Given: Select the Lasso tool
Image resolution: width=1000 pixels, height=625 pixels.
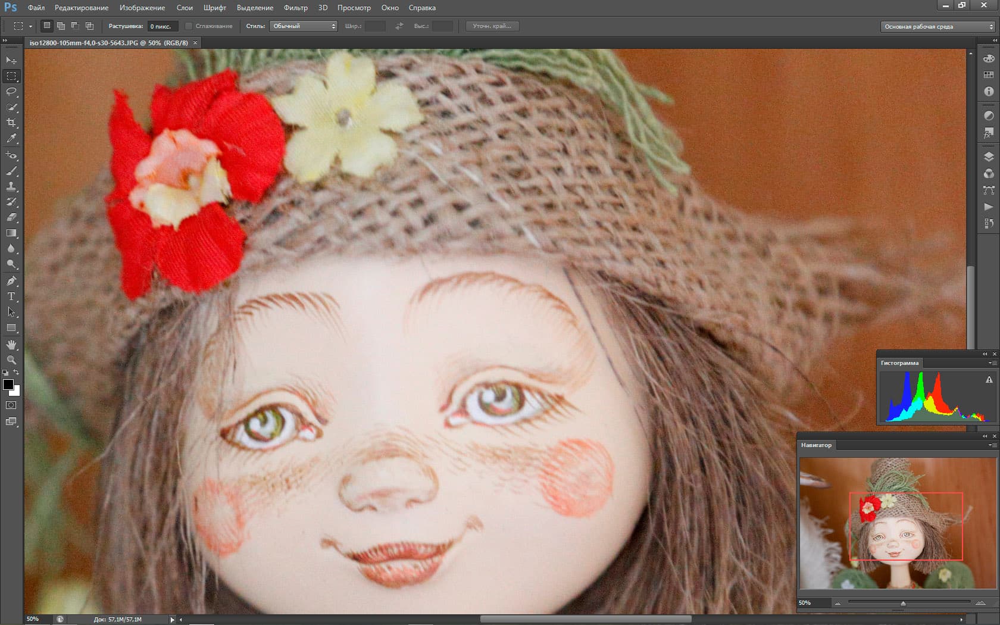Looking at the screenshot, I should (11, 92).
